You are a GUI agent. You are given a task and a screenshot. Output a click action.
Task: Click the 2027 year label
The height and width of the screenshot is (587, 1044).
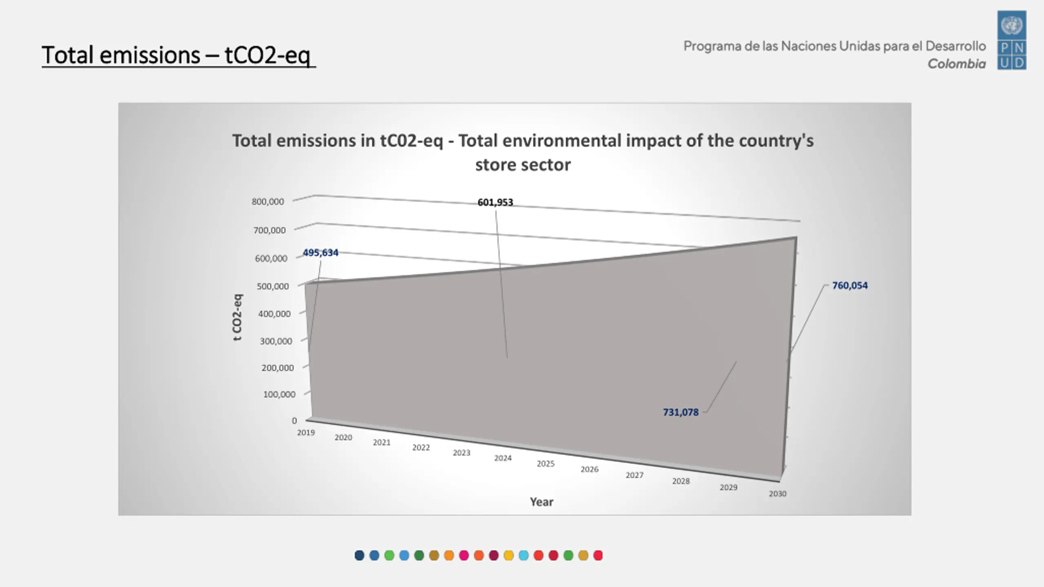(635, 475)
